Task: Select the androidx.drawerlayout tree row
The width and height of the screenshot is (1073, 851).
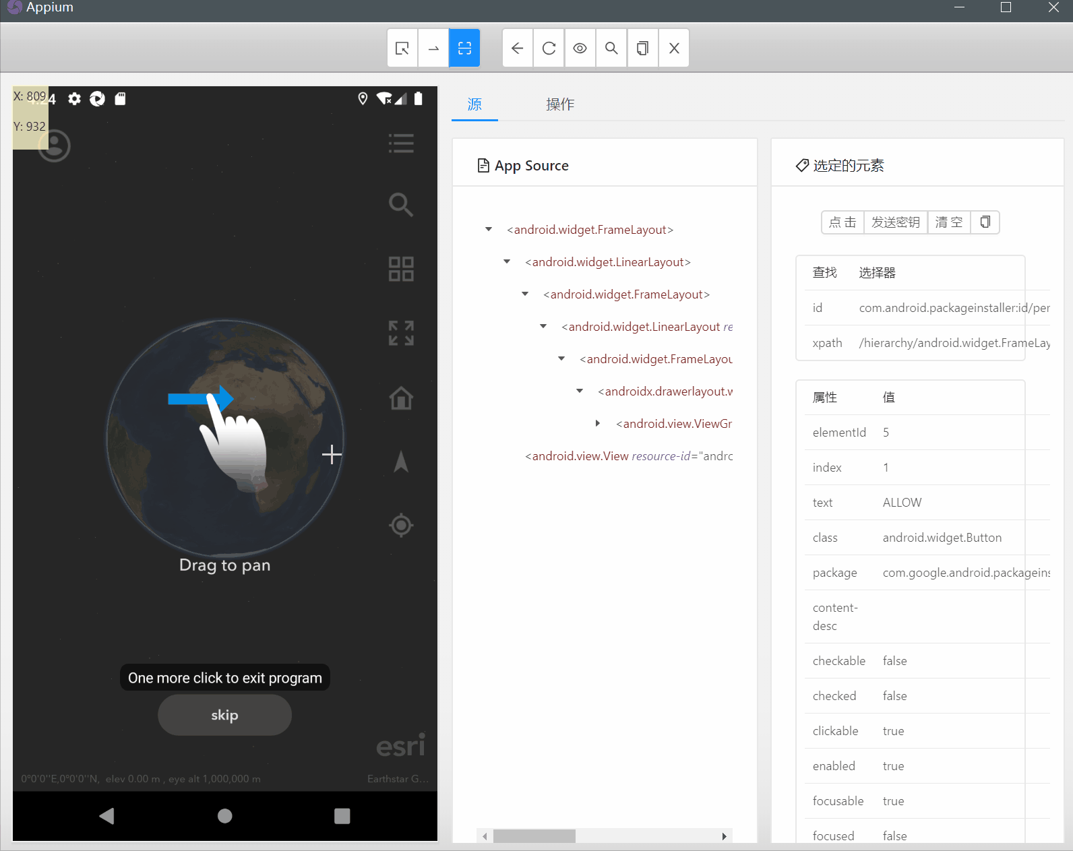Action: (665, 391)
